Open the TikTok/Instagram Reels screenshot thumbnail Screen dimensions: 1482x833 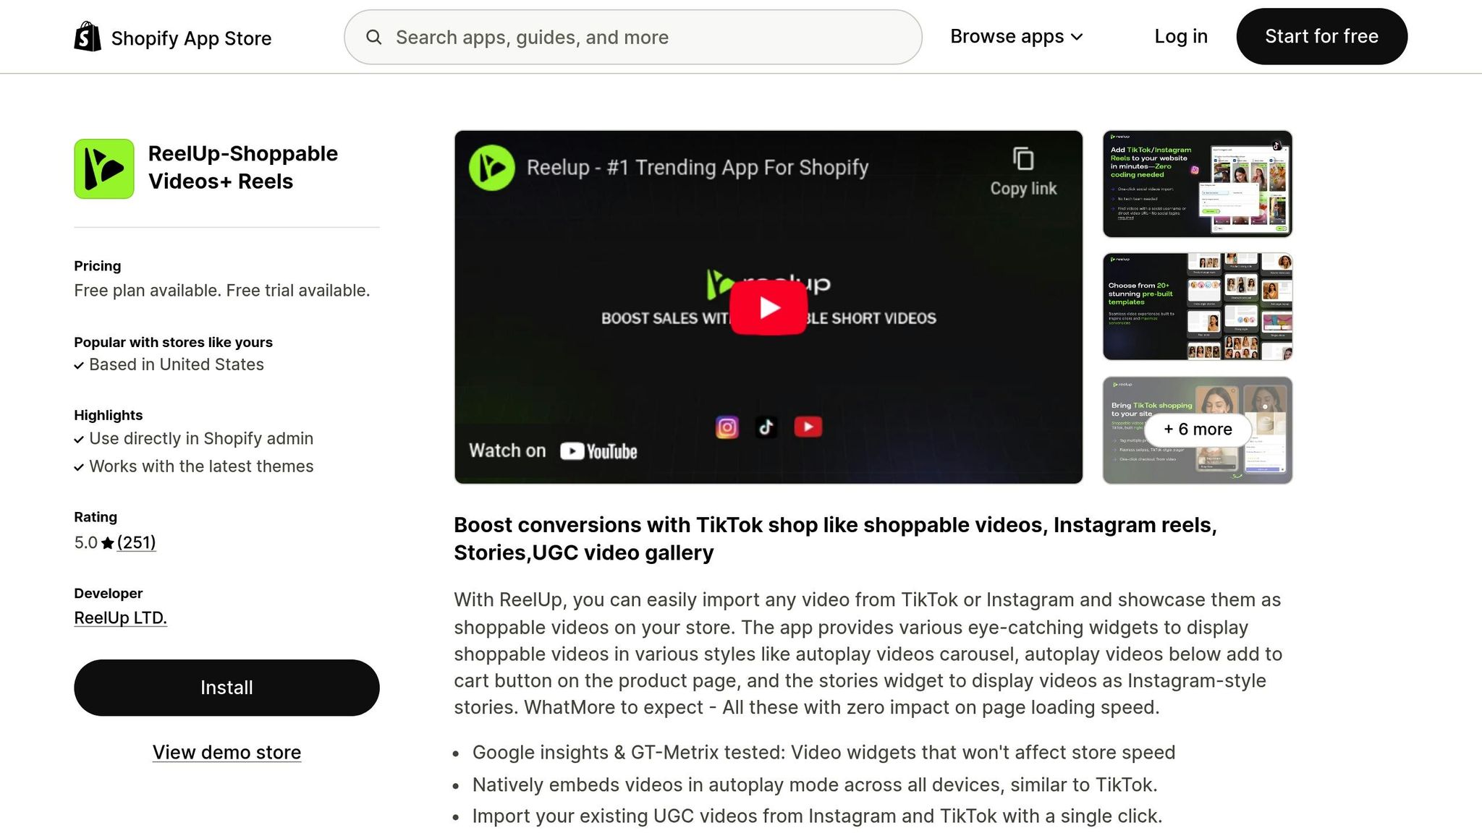(1197, 184)
